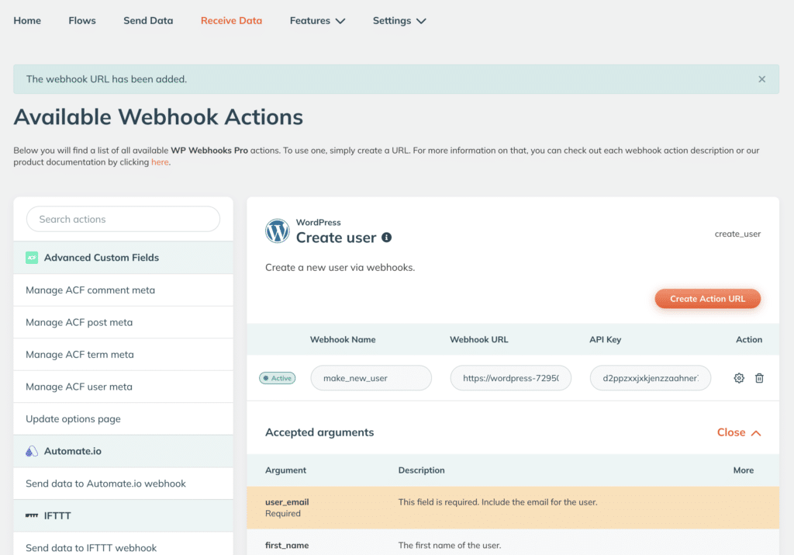Focus the Search actions field
This screenshot has width=794, height=555.
[123, 219]
